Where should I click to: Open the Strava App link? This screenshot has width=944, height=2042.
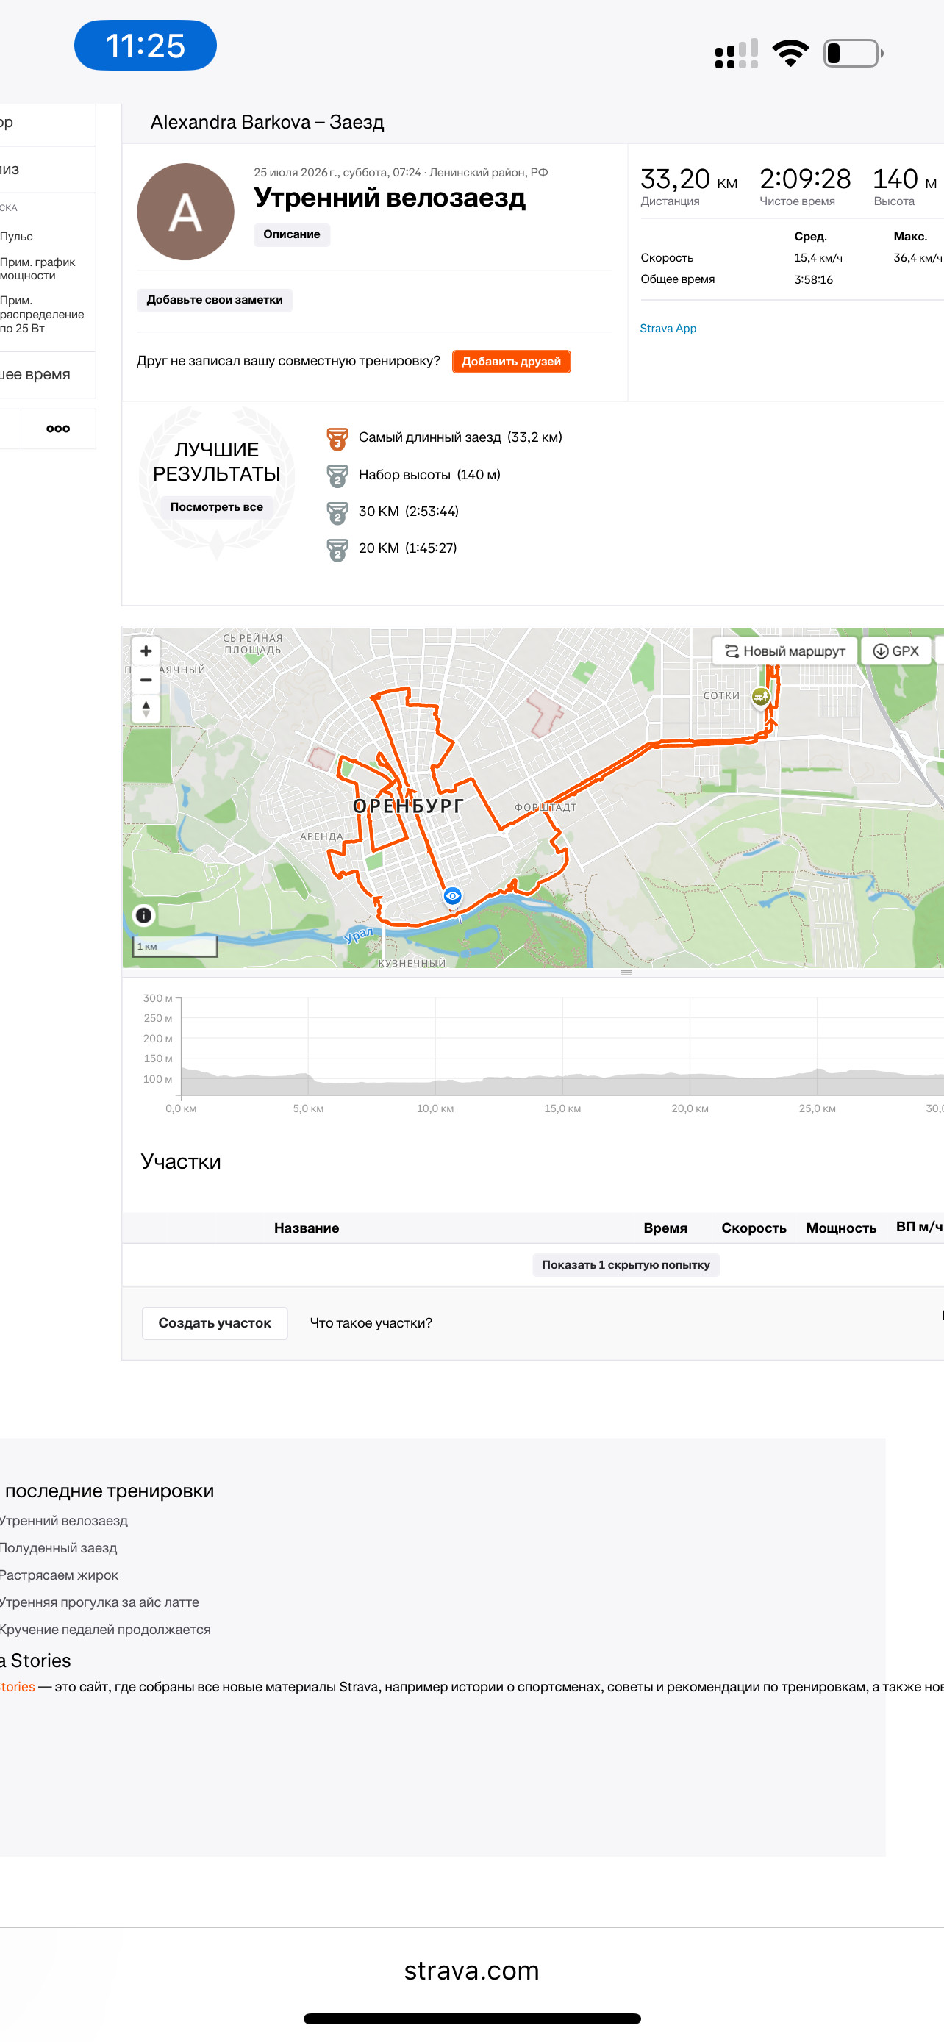click(x=668, y=328)
